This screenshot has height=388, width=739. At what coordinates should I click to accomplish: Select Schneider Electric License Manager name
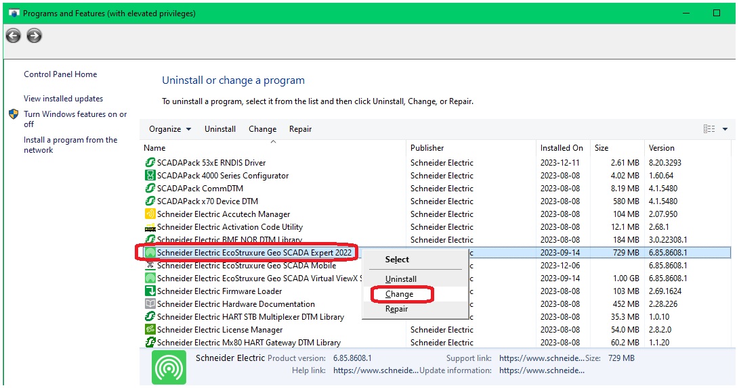219,330
